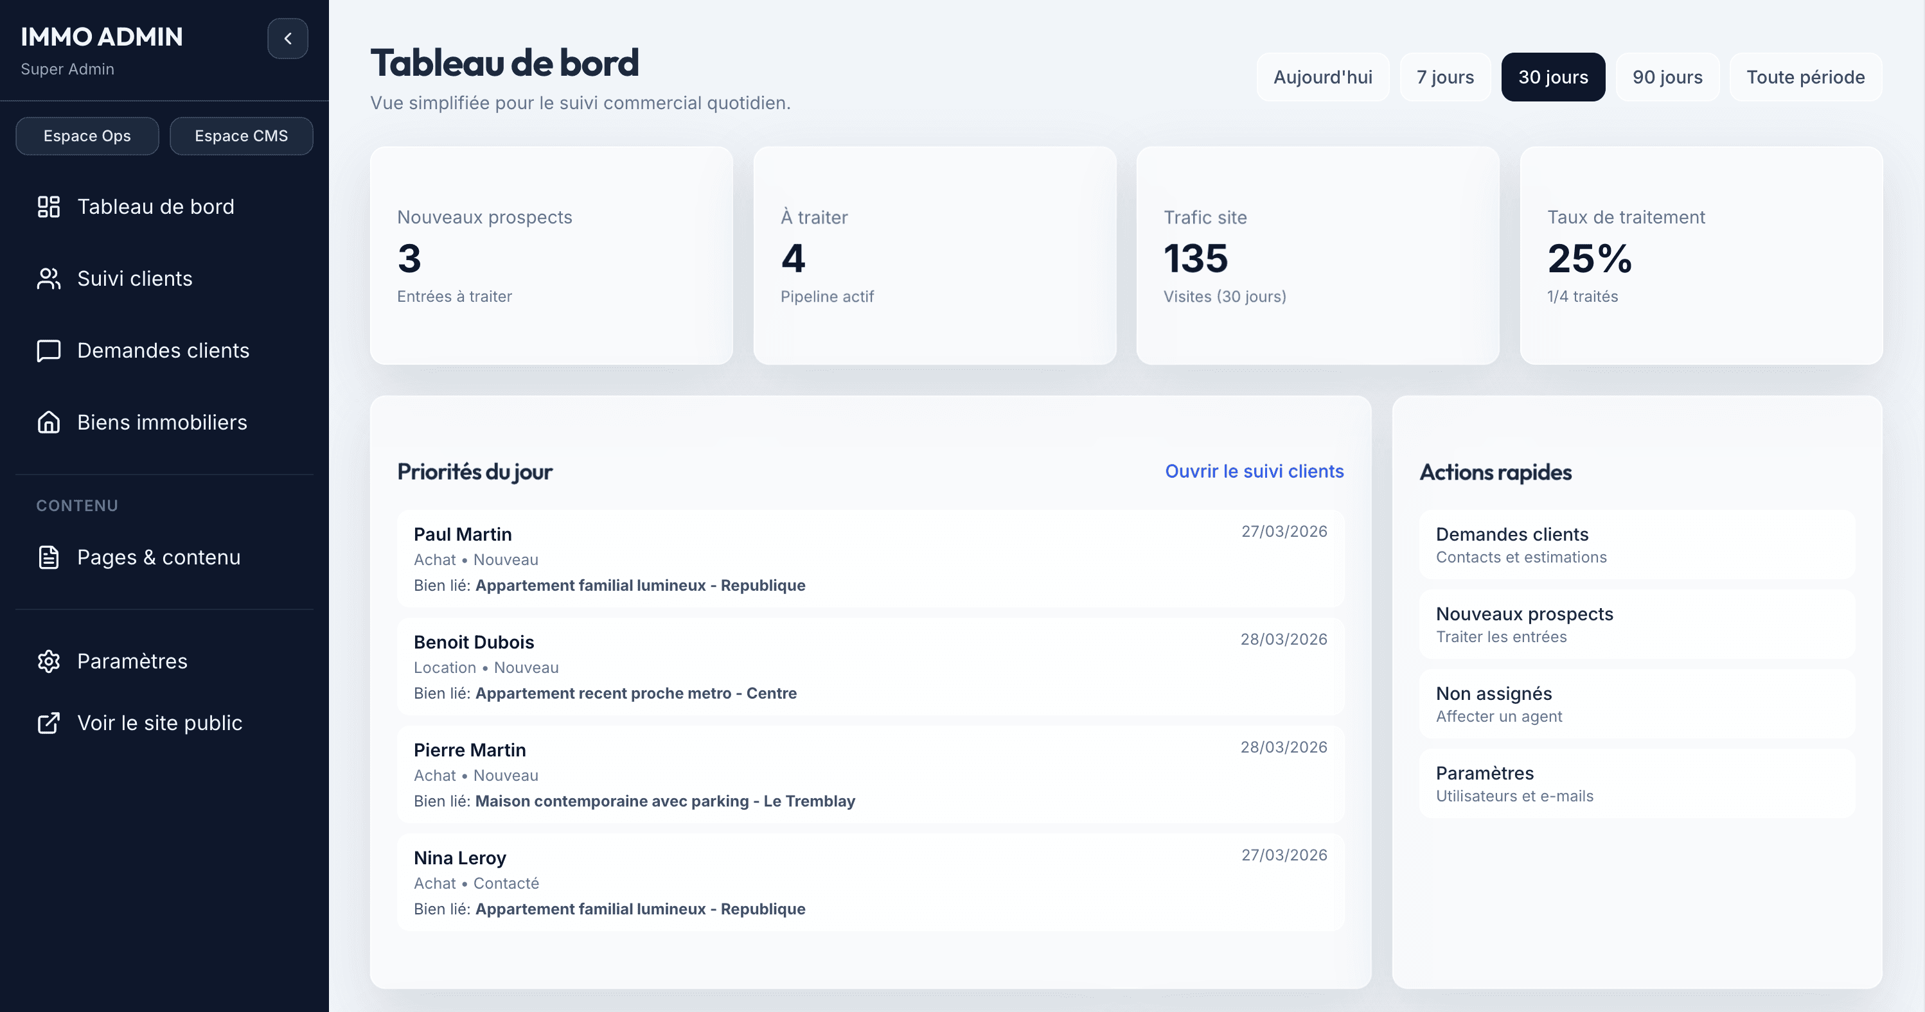
Task: Switch to the Espace CMS workspace
Action: (x=240, y=135)
